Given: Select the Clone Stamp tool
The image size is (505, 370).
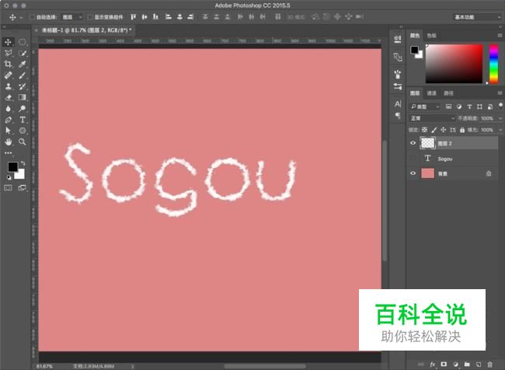Looking at the screenshot, I should [8, 86].
